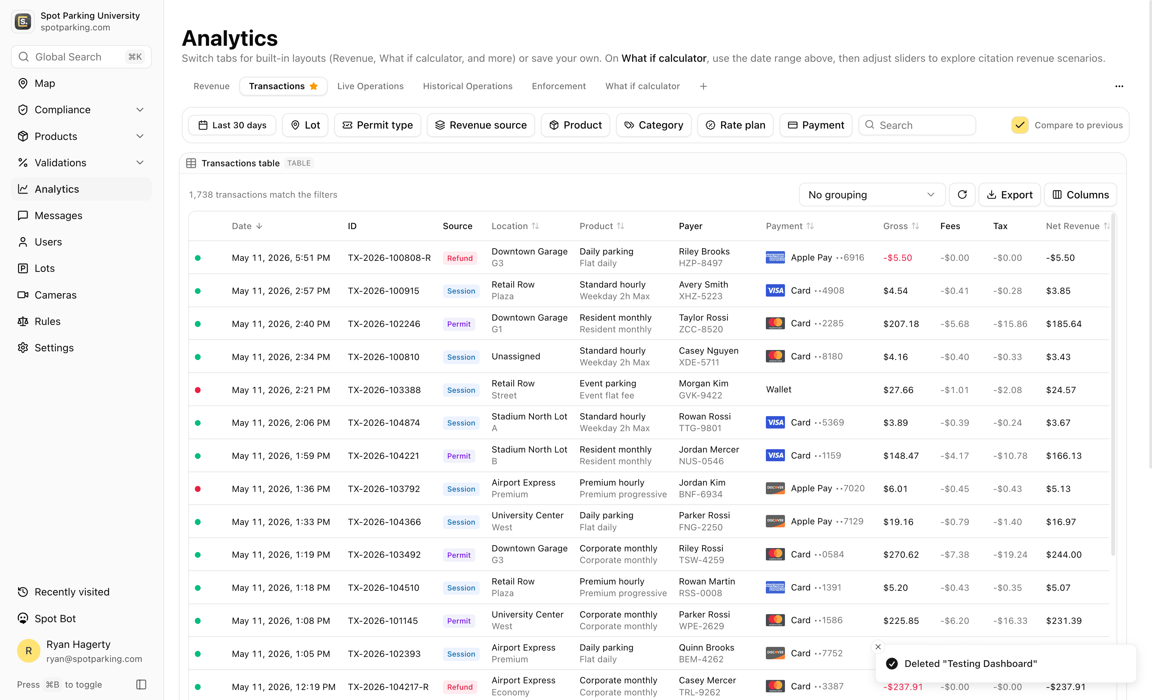This screenshot has width=1152, height=700.
Task: Click Visa Card ••5369 payment cell
Action: pos(805,422)
